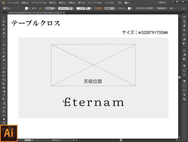Screen dimensions: 188x142
Task: Open the opacity 100% dropdown
Action: (115, 8)
